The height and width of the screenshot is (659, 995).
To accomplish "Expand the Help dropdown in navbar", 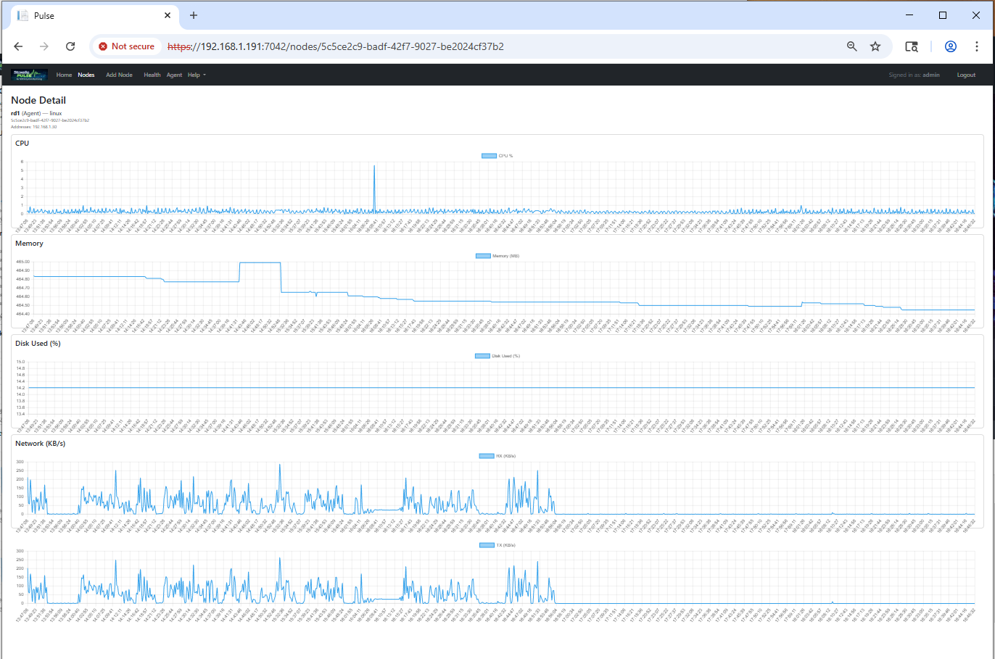I will 196,75.
